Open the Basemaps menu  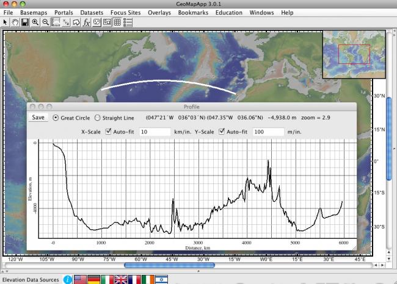click(x=33, y=12)
